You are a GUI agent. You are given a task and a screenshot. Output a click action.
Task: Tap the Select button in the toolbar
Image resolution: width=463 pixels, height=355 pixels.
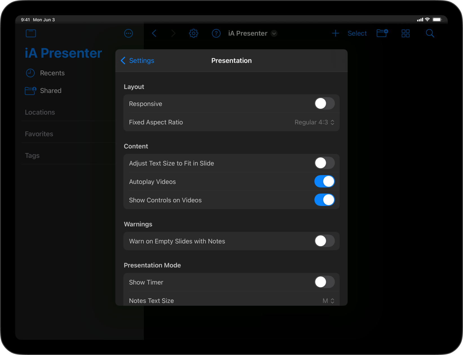(357, 33)
